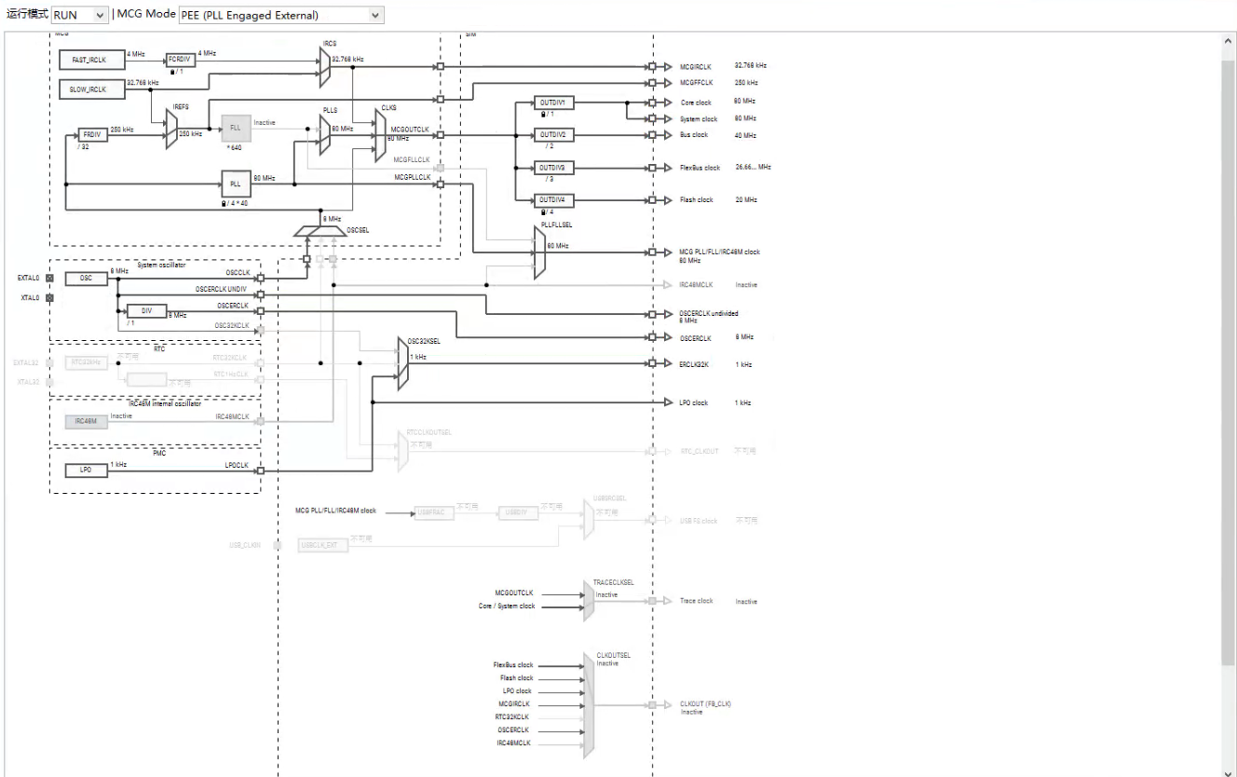
Task: Click the LPOCLK output port square
Action: coord(260,470)
